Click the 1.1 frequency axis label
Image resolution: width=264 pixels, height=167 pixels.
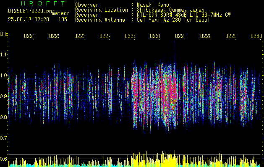[x=3, y=55]
